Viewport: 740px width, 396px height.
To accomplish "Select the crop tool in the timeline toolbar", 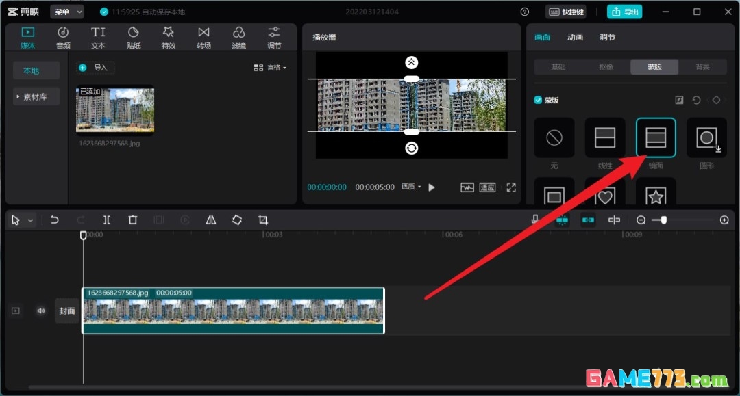I will [x=263, y=220].
